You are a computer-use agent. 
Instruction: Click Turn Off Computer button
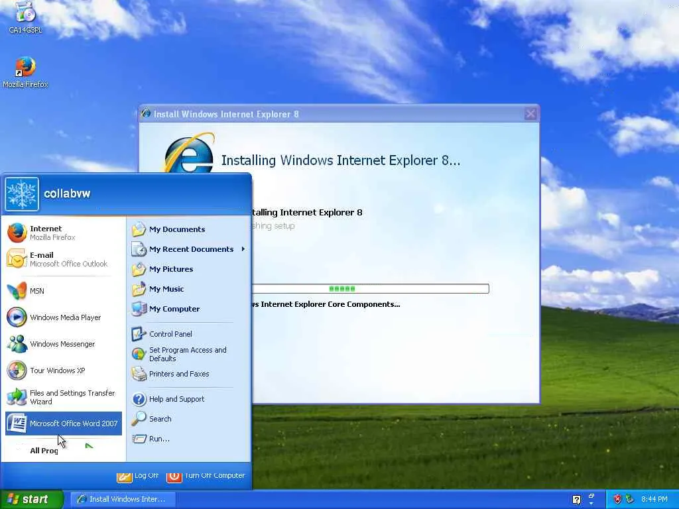(x=206, y=475)
